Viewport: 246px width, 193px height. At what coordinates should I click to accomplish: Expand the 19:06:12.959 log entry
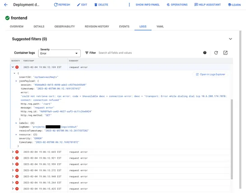coord(13,164)
